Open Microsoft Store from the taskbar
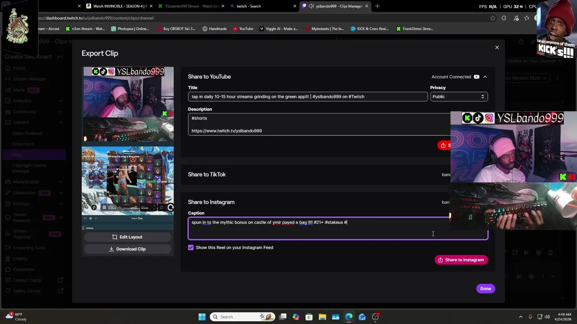The height and width of the screenshot is (324, 577). 309,317
